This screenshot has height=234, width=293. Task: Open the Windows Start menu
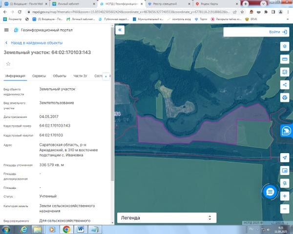pyautogui.click(x=6, y=230)
